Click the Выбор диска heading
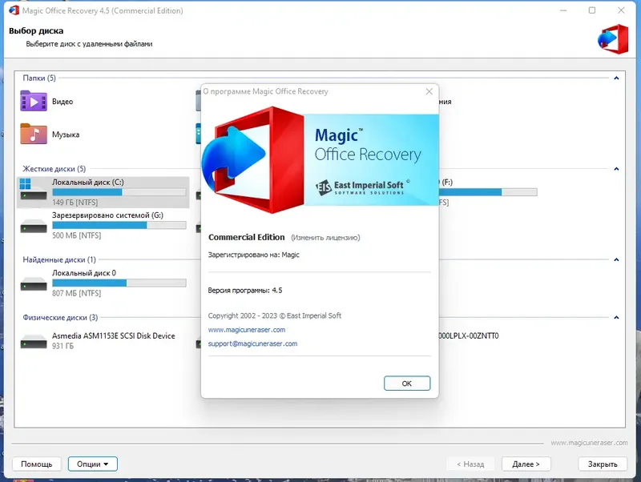 36,31
